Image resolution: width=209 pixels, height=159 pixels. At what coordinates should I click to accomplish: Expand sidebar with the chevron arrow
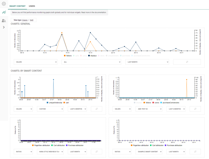coord(4,27)
